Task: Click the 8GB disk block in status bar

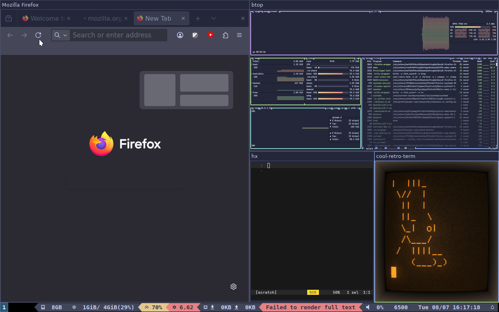Action: click(51, 307)
